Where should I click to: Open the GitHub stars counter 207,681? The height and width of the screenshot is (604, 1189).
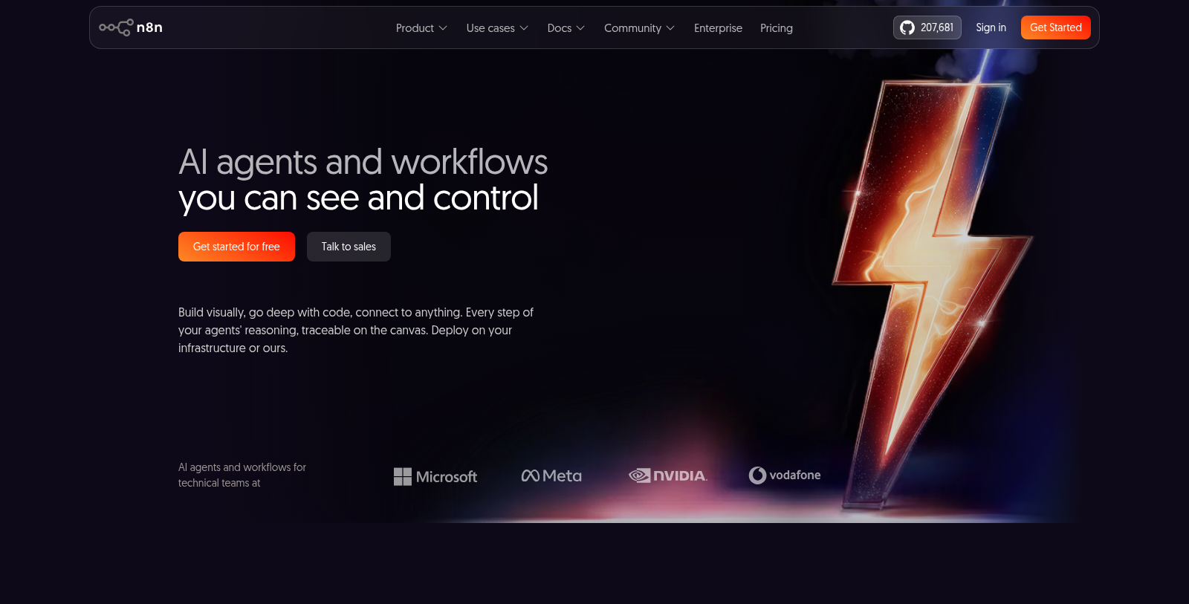(x=927, y=27)
